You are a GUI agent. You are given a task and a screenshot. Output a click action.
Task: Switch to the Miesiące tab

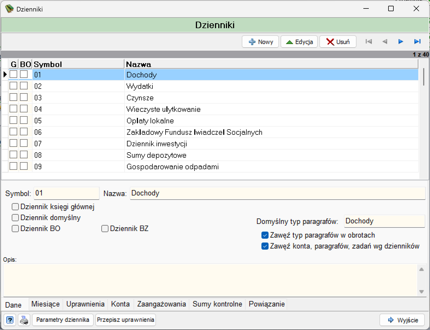point(45,304)
